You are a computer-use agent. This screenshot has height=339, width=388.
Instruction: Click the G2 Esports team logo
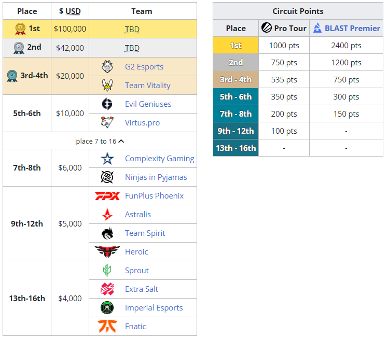point(107,67)
